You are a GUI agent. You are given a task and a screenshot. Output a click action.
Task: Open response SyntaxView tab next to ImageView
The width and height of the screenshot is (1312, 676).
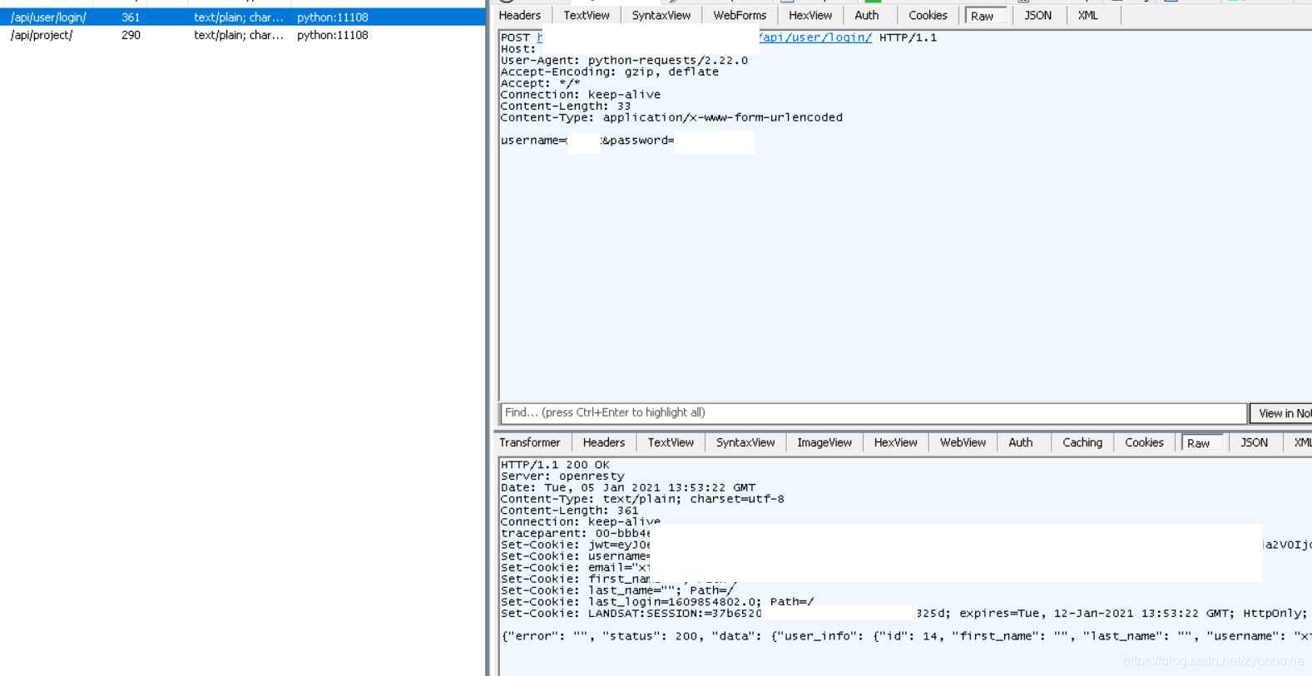point(745,442)
